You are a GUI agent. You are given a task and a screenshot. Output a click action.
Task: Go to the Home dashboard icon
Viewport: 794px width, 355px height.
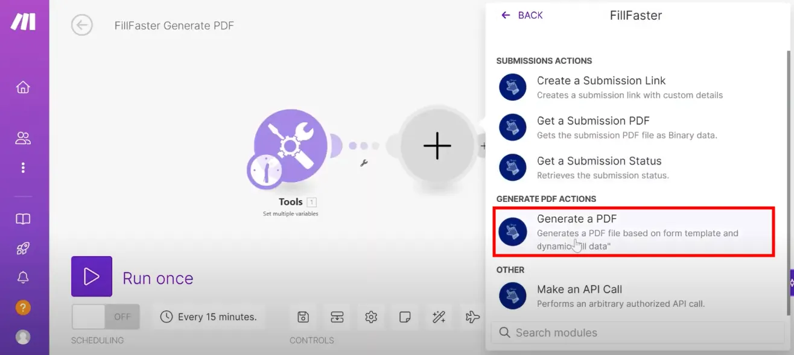[23, 87]
